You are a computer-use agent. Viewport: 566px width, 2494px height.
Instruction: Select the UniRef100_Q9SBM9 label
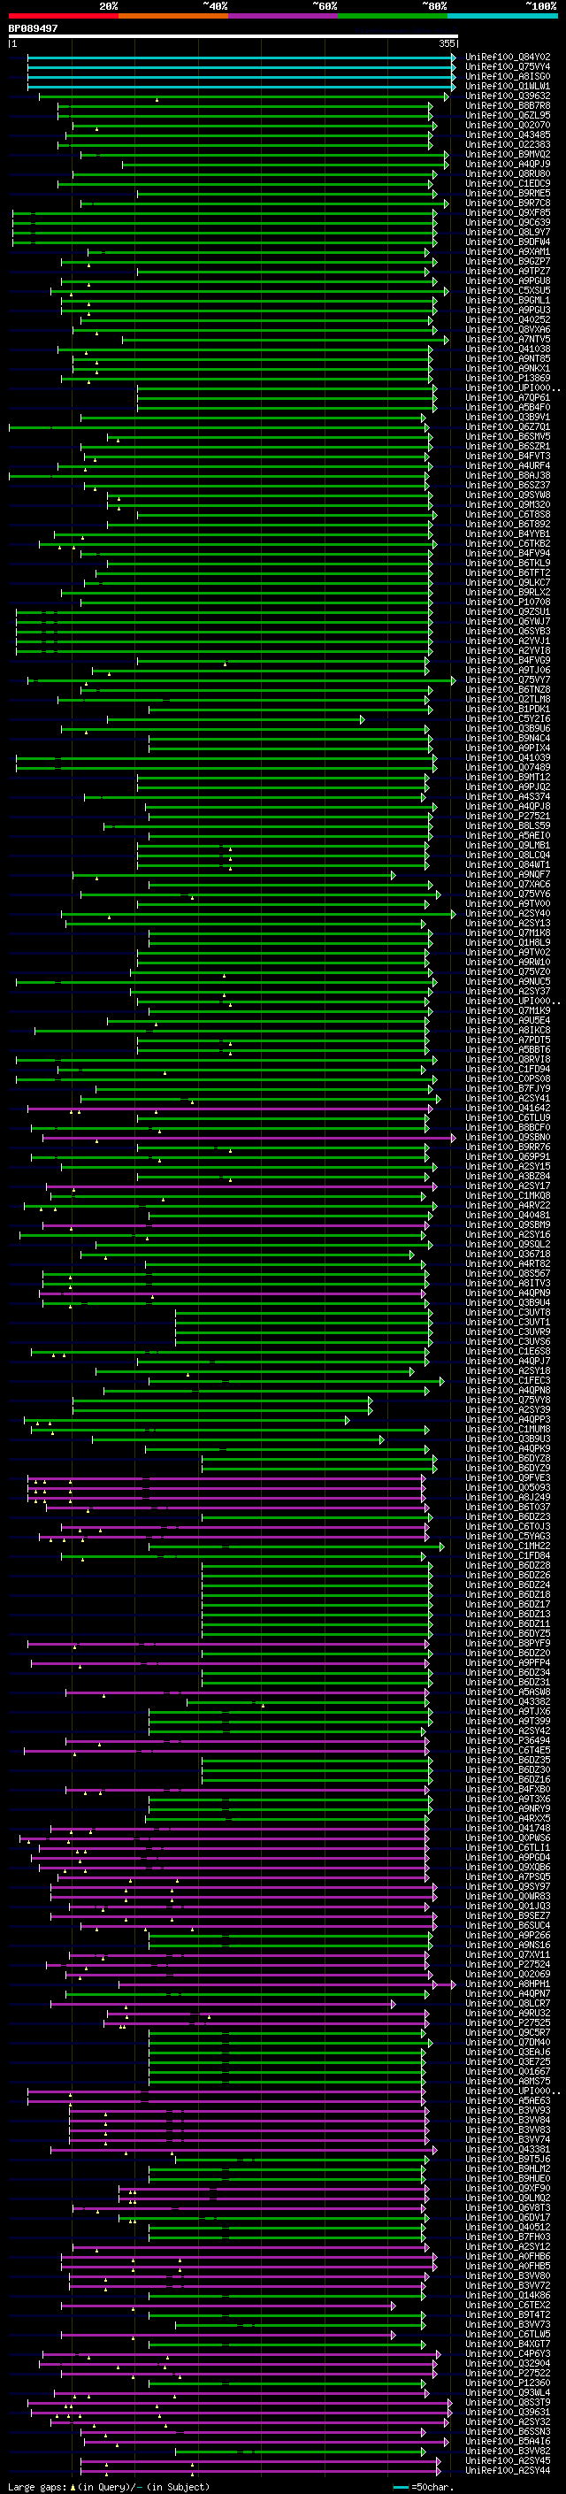point(508,1224)
